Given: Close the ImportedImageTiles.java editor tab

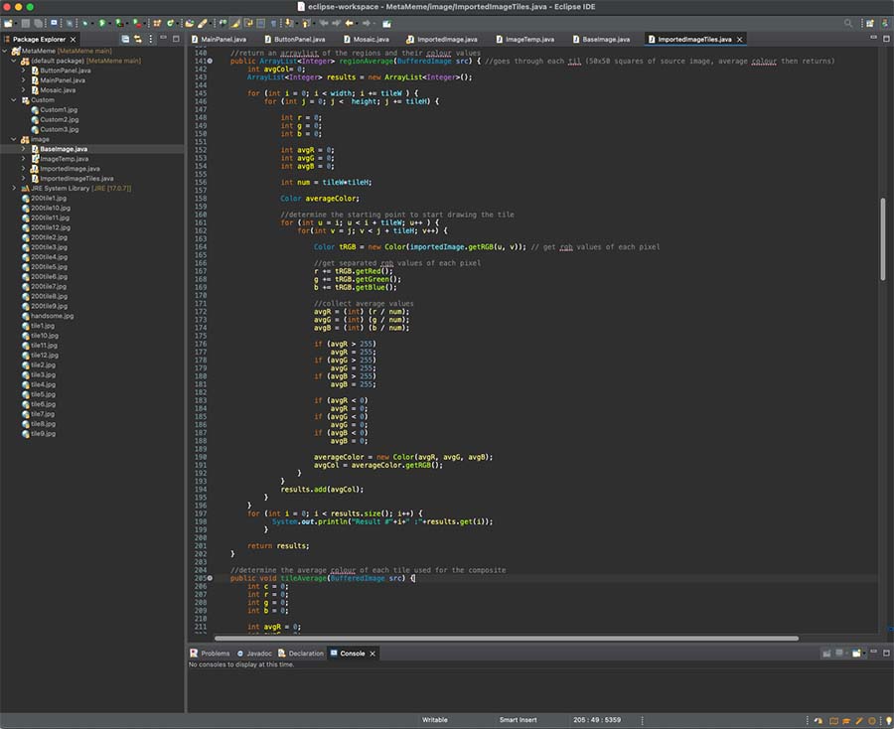Looking at the screenshot, I should click(740, 39).
